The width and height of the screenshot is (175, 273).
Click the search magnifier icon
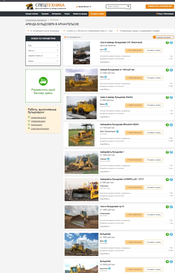pyautogui.click(x=128, y=7)
